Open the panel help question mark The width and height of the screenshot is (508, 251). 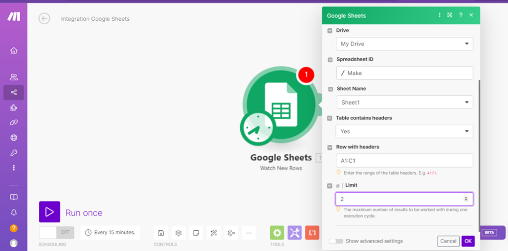[x=461, y=15]
